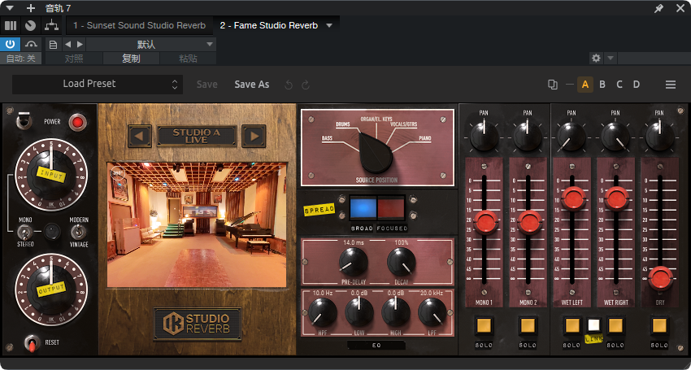Select preset slot A
The width and height of the screenshot is (691, 370).
tap(585, 85)
